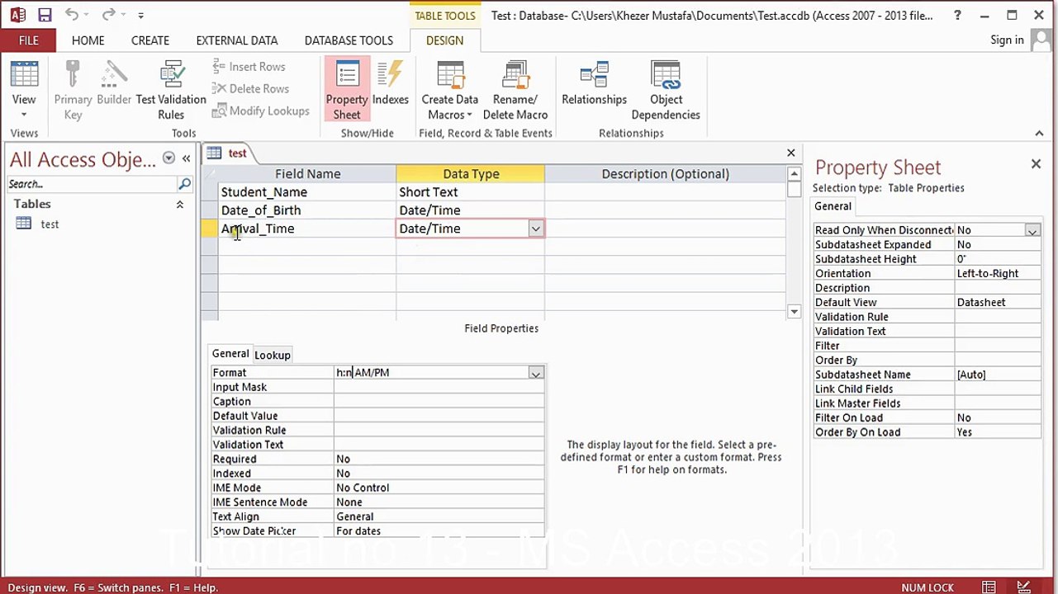This screenshot has height=594, width=1058.
Task: Click field grid scrollbar up arrow
Action: click(x=795, y=174)
